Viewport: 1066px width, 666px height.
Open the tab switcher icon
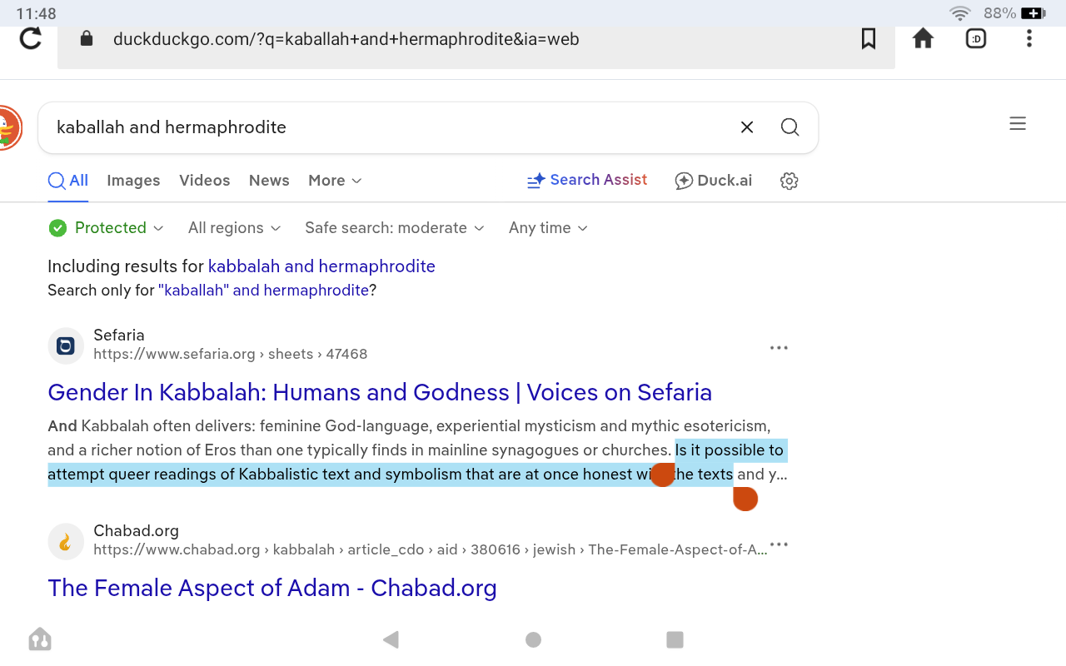pyautogui.click(x=976, y=39)
